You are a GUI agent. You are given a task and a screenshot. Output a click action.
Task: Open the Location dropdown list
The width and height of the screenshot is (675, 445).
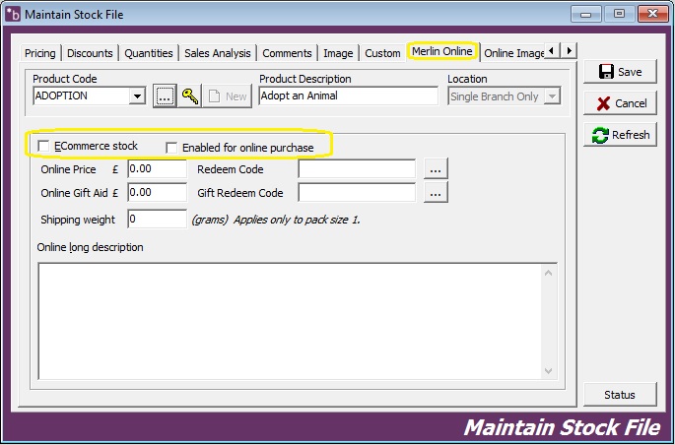coord(552,95)
